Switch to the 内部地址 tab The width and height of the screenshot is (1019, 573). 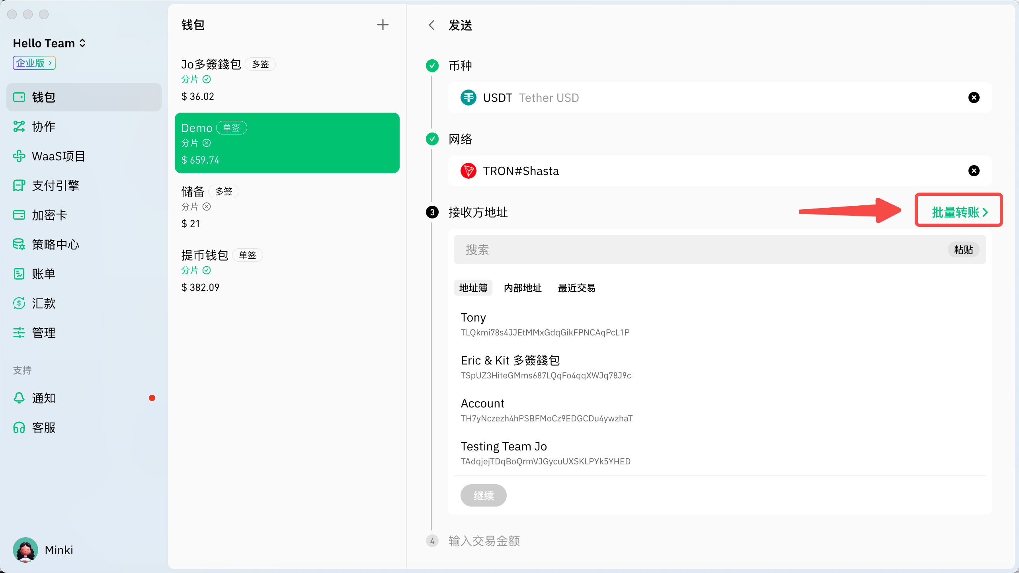[x=522, y=288]
